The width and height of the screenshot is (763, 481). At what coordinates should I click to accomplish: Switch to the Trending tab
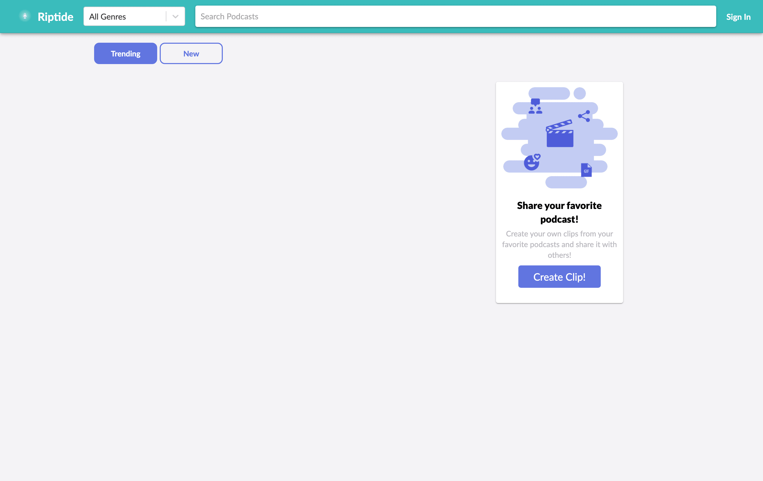click(x=125, y=53)
